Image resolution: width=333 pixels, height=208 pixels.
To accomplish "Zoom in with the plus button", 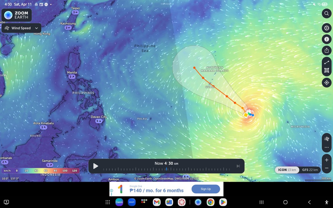I will point(327,160).
